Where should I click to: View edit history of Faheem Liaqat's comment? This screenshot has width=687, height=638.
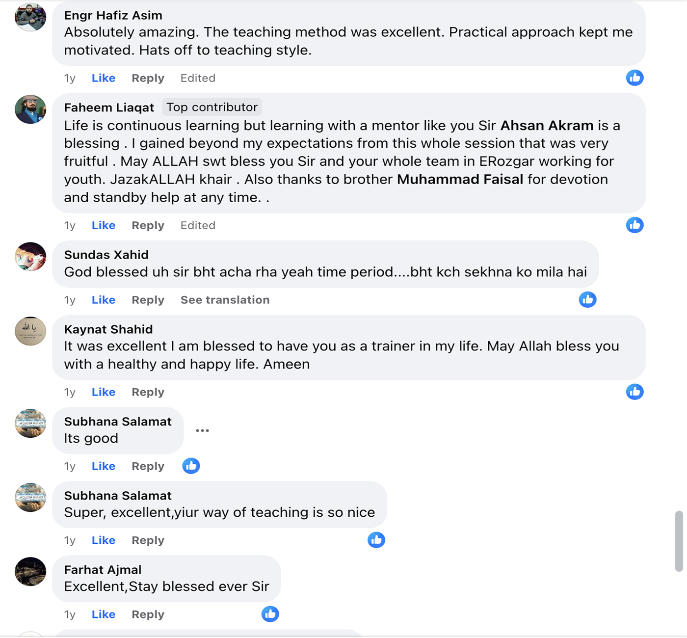pos(198,225)
